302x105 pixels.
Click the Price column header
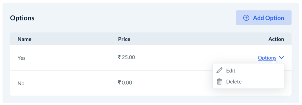pos(124,39)
